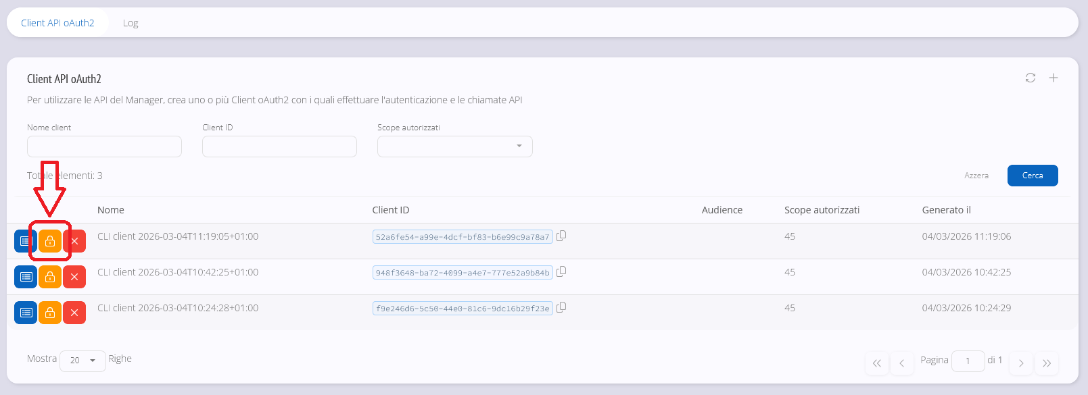This screenshot has height=395, width=1088.
Task: Select client ID 948f3648-ba72-4099-a4e7-777e52a9b84b
Action: pyautogui.click(x=463, y=272)
